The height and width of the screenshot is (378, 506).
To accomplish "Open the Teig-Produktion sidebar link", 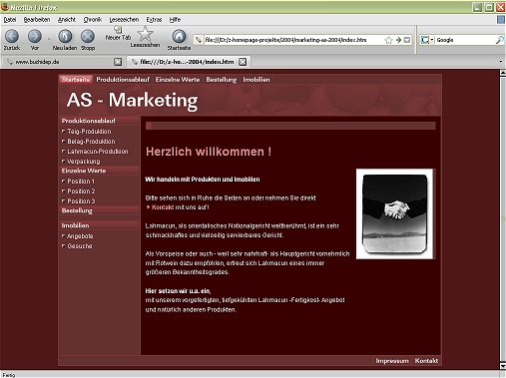I will (89, 132).
